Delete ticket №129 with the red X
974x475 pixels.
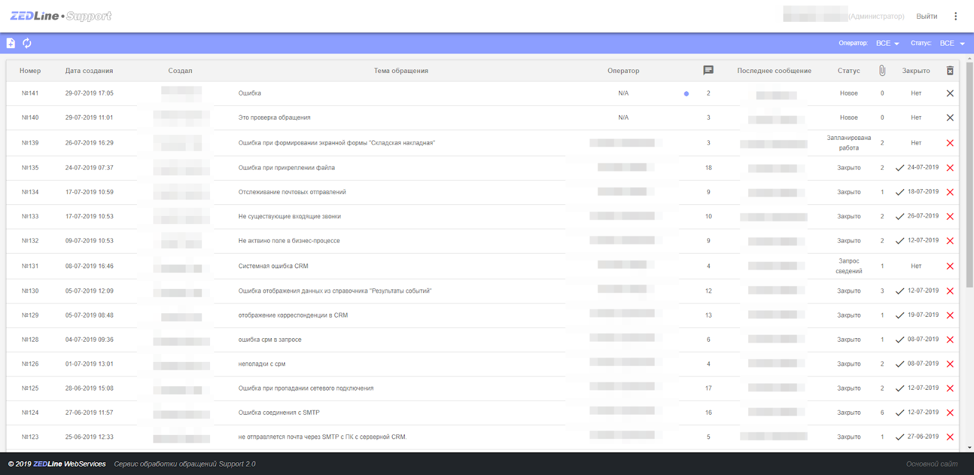pos(950,316)
